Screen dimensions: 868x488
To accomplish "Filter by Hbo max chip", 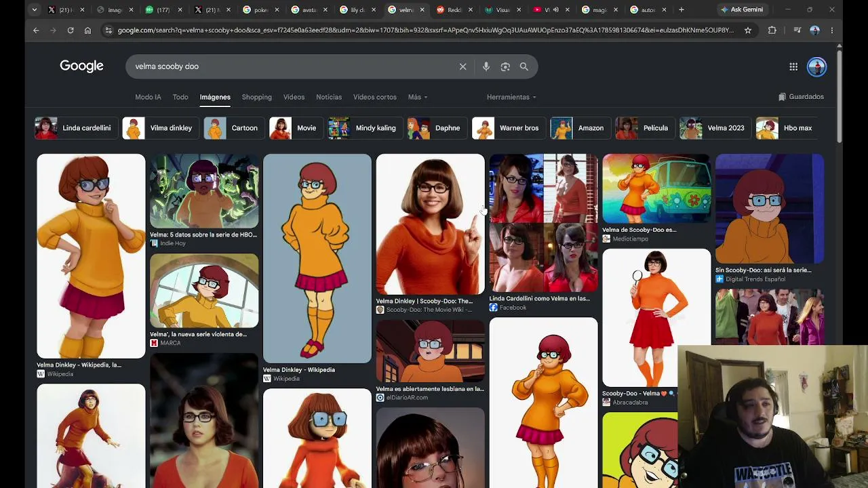I will (x=787, y=128).
